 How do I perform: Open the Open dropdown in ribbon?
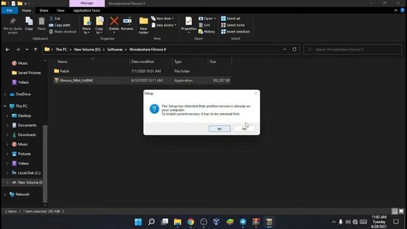coord(207,18)
